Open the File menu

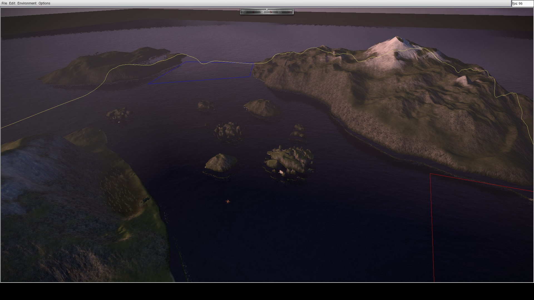(4, 3)
